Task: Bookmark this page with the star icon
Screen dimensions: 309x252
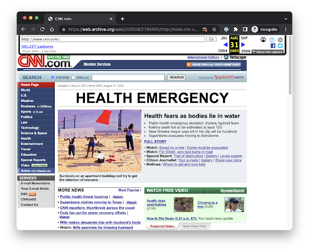Action: click(214, 30)
